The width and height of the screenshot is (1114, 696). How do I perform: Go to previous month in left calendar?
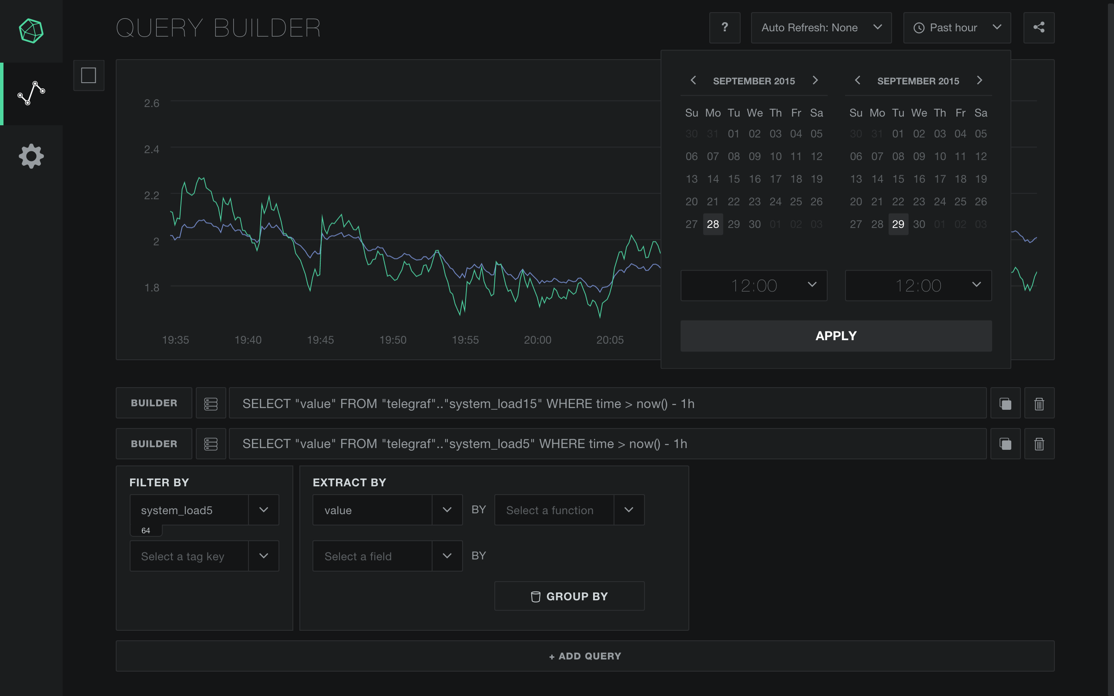[693, 80]
